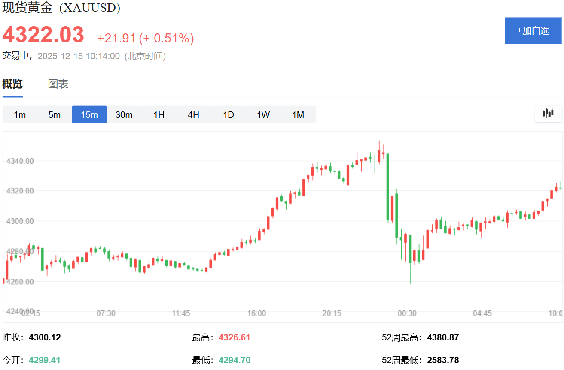Switch to the 图表 tab

point(58,84)
